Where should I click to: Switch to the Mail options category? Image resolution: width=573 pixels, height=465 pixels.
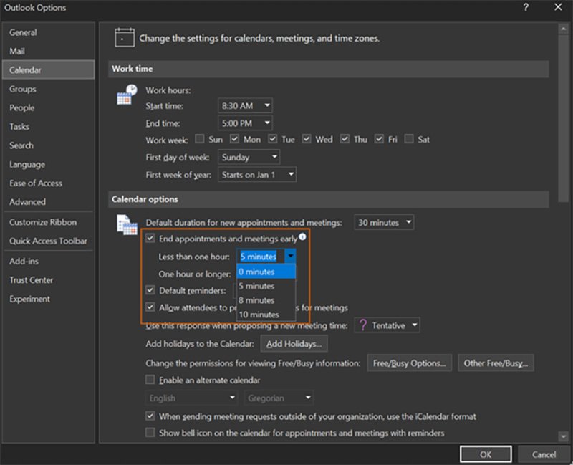click(17, 52)
